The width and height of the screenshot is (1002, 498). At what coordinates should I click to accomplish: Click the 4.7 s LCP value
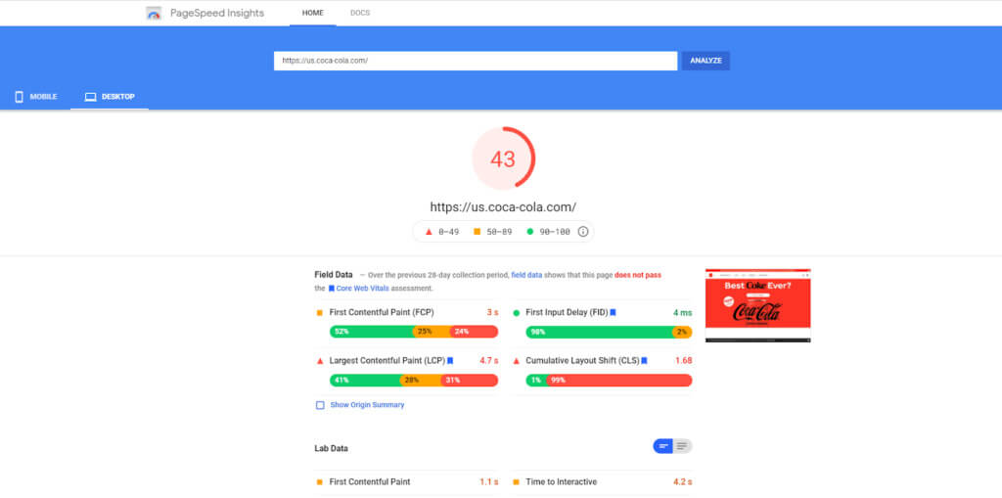point(489,361)
